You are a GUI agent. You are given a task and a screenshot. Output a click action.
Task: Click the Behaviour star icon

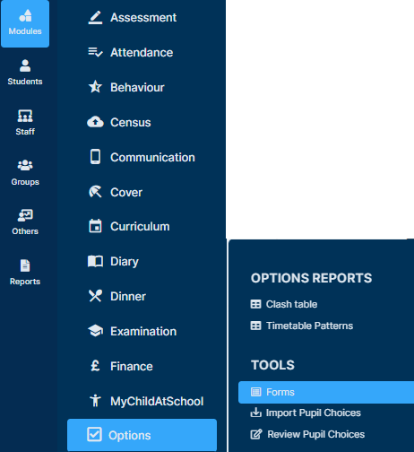tap(95, 87)
